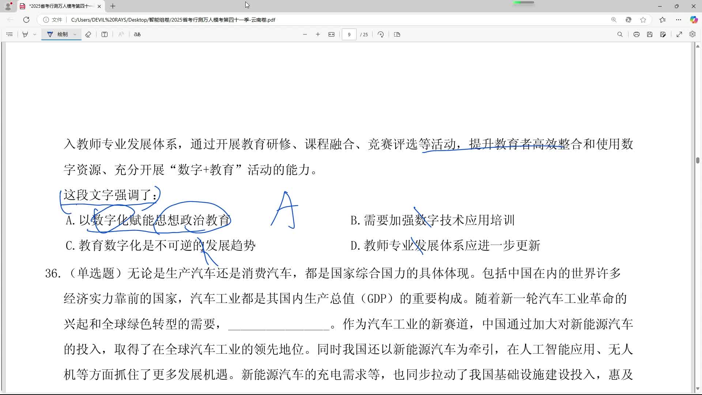The image size is (702, 395).
Task: Toggle fit to width view
Action: (x=331, y=34)
